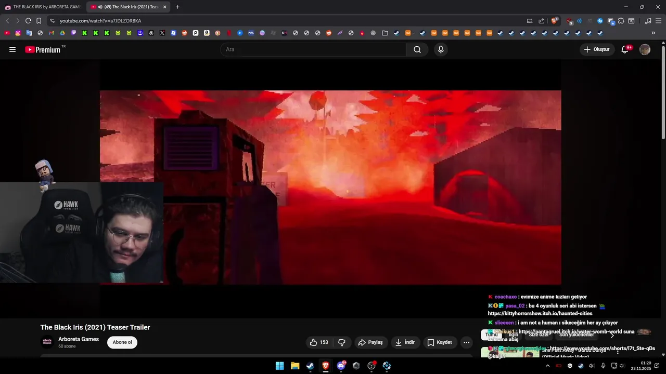The image size is (666, 374).
Task: Open a new browser tab
Action: coord(177,7)
